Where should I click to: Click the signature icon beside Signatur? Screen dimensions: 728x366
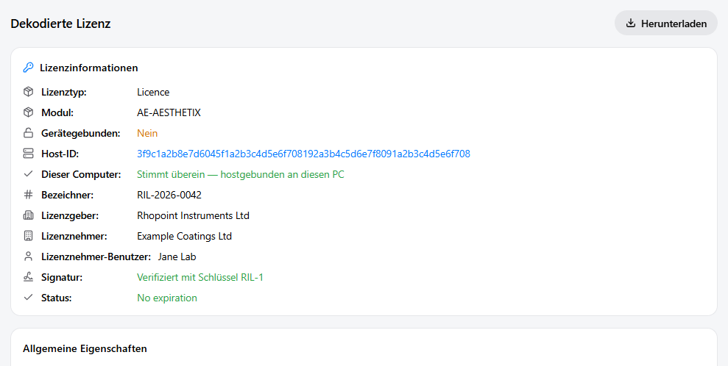[x=28, y=277]
